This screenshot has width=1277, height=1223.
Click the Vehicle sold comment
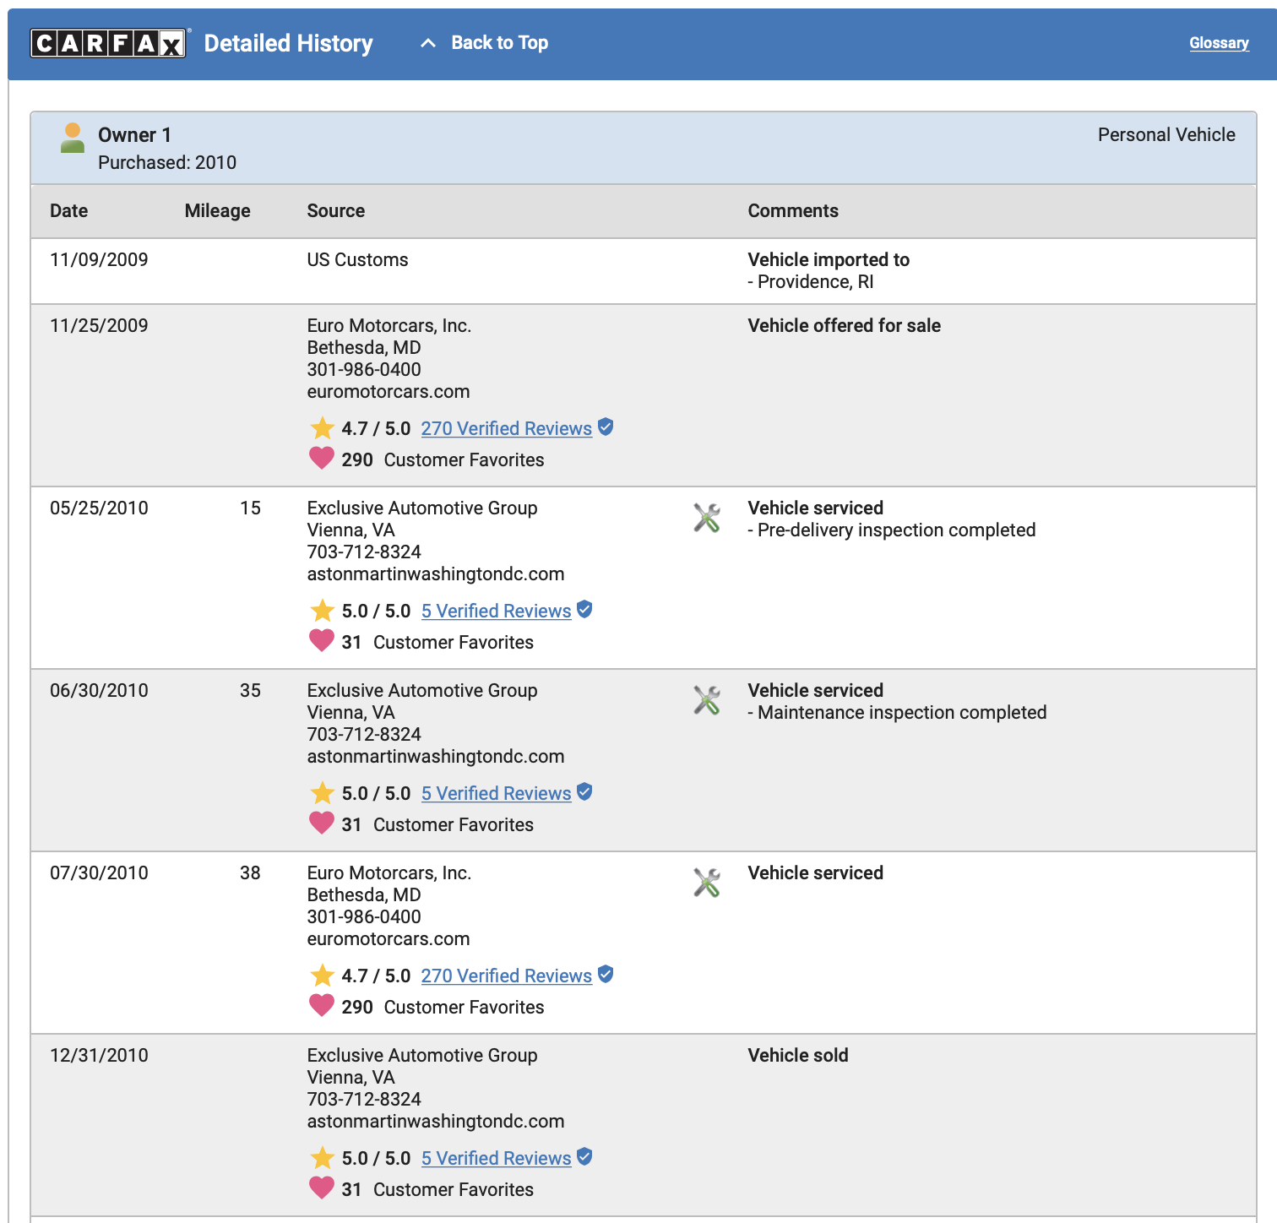tap(798, 1056)
